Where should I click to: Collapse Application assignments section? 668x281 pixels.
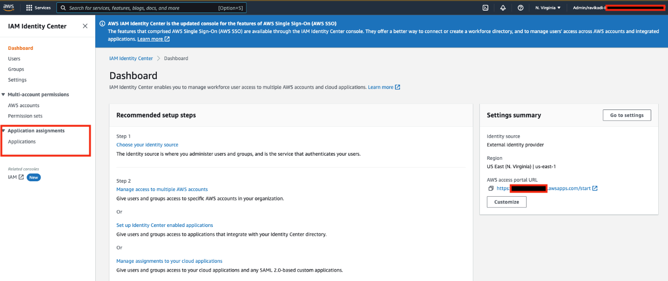[3, 131]
